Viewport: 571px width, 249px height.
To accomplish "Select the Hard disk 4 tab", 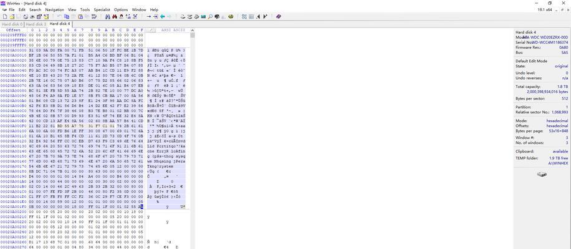I will (60, 24).
